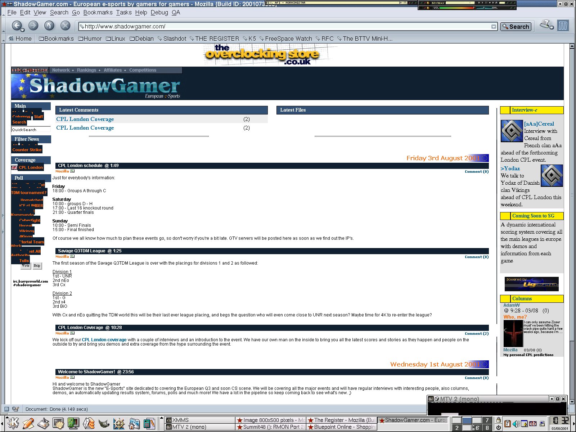The height and width of the screenshot is (432, 576).
Task: Launch the GIMP fox icon in the panel
Action: coord(104,423)
